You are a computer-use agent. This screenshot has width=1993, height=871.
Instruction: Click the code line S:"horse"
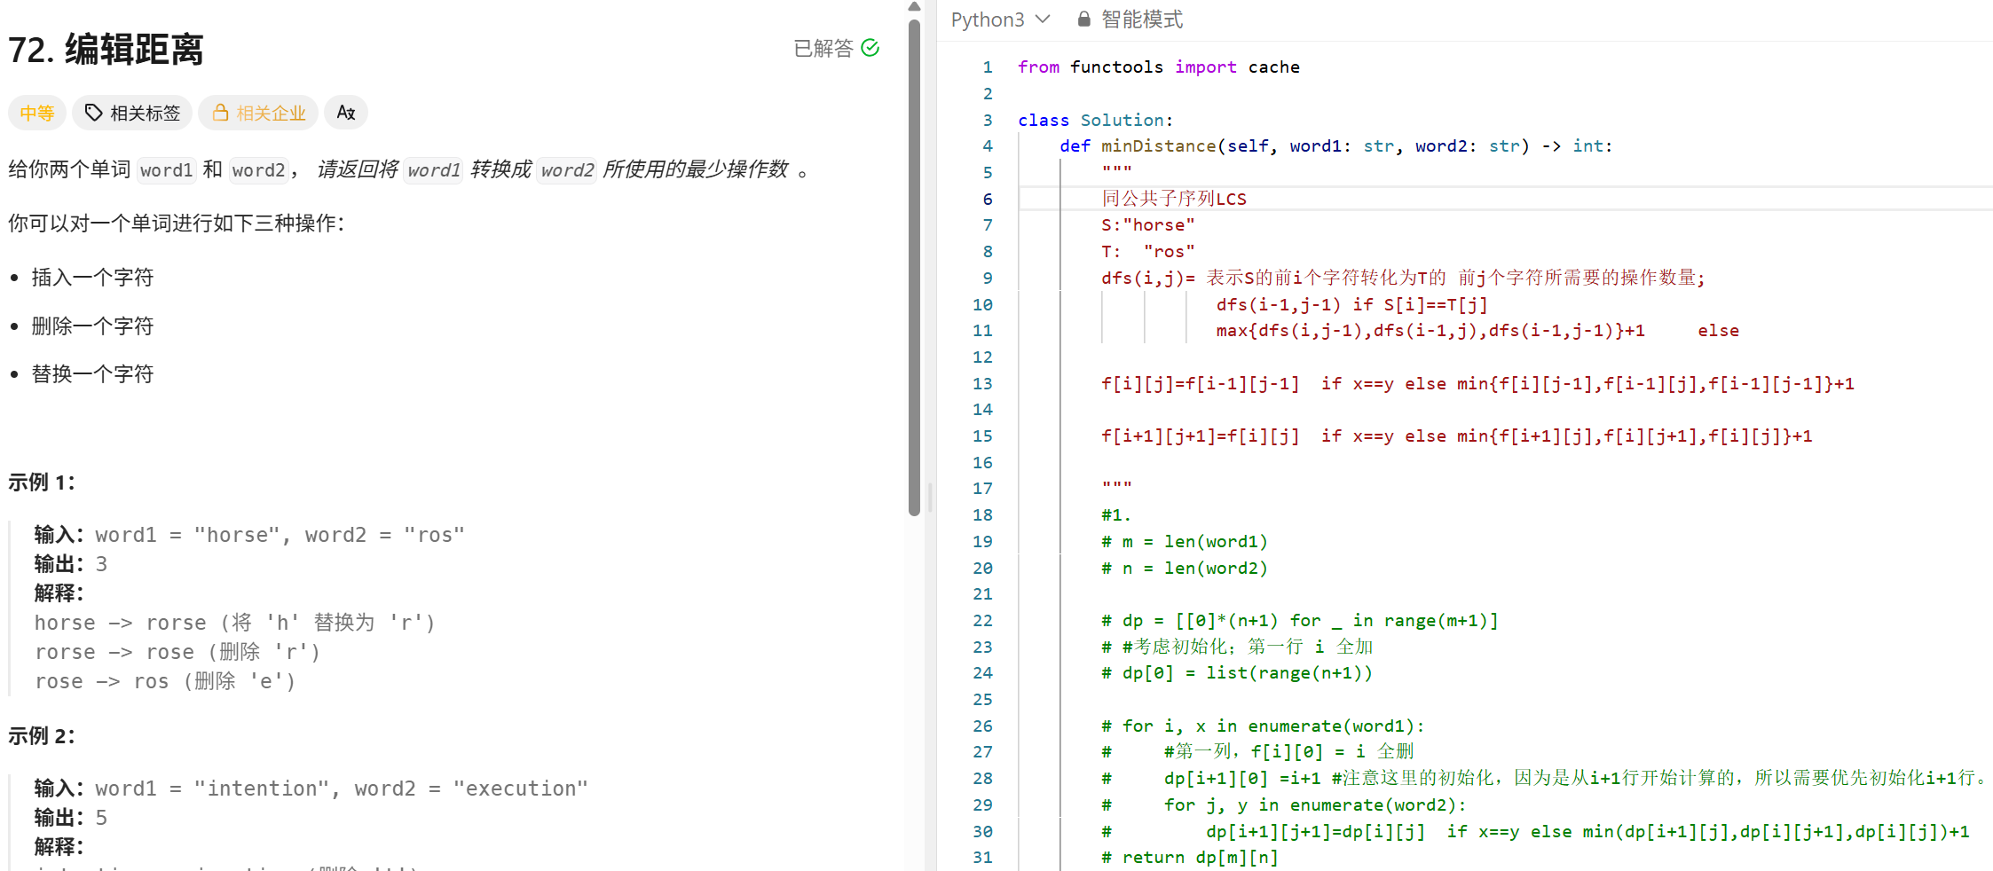1148,225
